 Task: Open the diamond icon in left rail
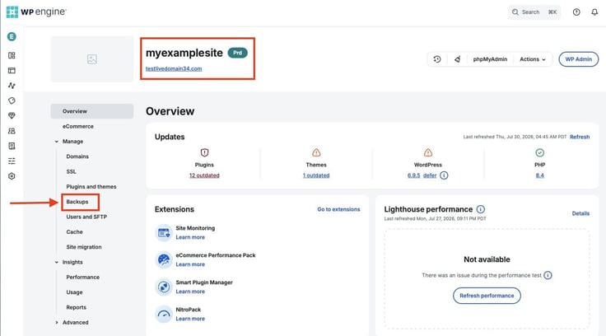(12, 115)
